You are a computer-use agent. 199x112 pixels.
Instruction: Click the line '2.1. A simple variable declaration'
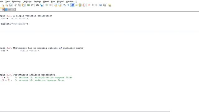point(29,16)
